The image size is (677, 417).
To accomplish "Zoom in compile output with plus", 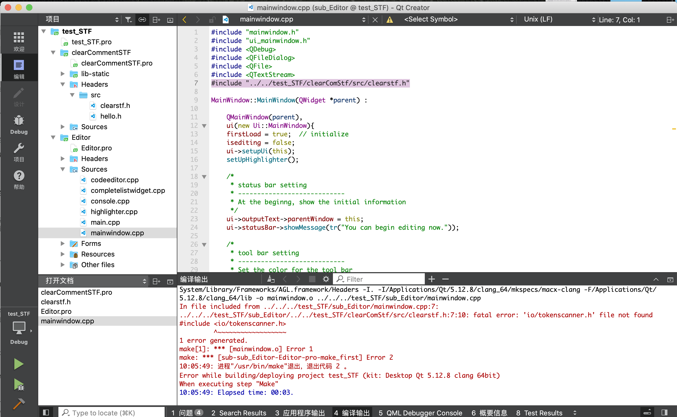I will 432,279.
